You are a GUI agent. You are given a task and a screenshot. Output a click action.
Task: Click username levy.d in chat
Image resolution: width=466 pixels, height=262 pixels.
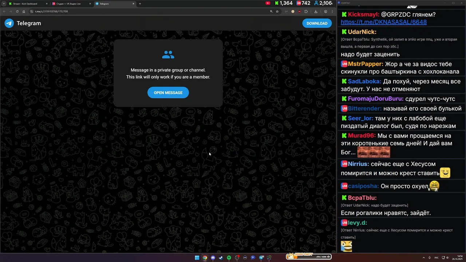click(358, 223)
